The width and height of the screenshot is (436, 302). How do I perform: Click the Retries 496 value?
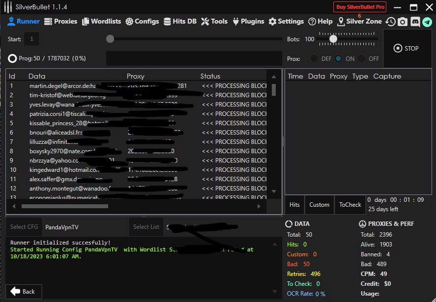[x=315, y=274]
